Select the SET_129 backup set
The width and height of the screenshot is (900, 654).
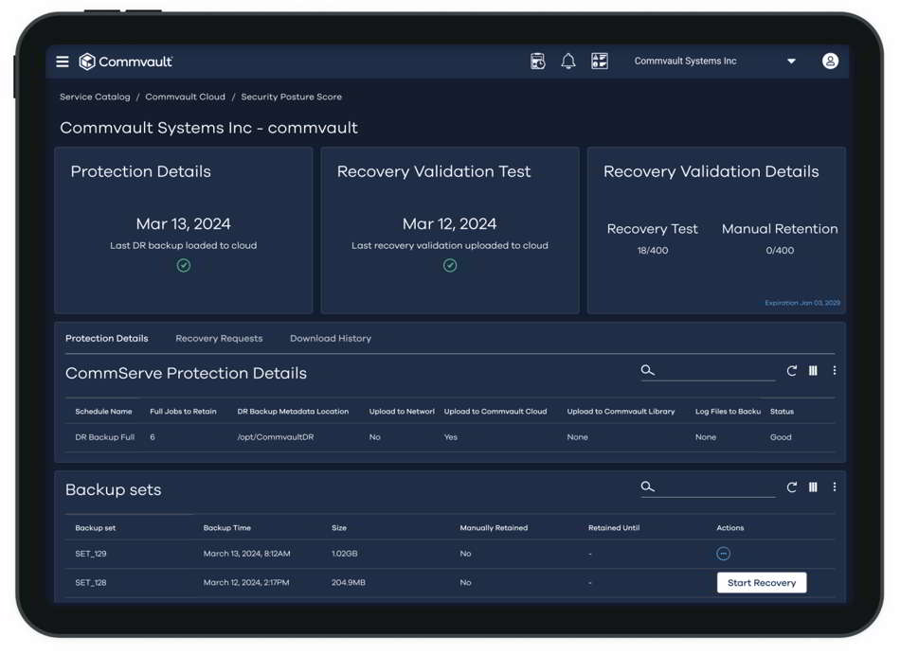click(x=91, y=554)
